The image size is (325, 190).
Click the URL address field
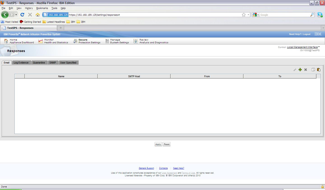pyautogui.click(x=155, y=15)
